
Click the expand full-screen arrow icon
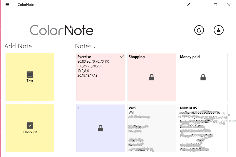(x=188, y=5)
